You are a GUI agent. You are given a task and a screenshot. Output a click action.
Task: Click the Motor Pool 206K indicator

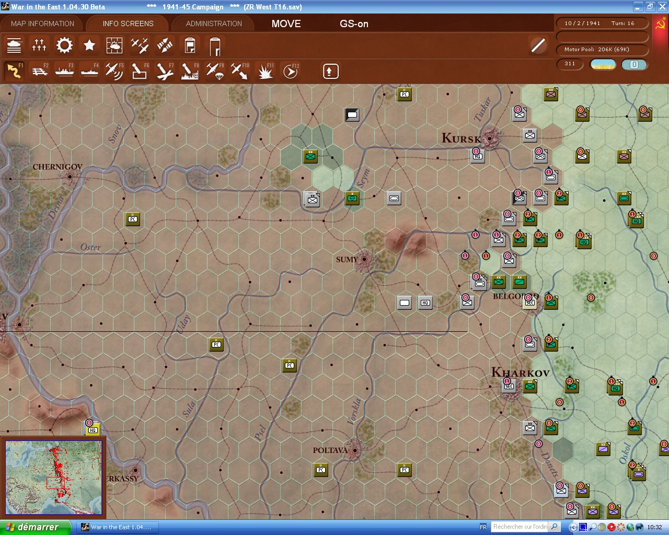click(602, 50)
